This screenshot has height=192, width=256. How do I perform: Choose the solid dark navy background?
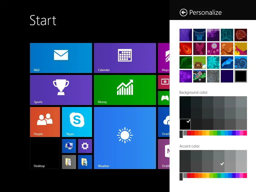pos(227,76)
